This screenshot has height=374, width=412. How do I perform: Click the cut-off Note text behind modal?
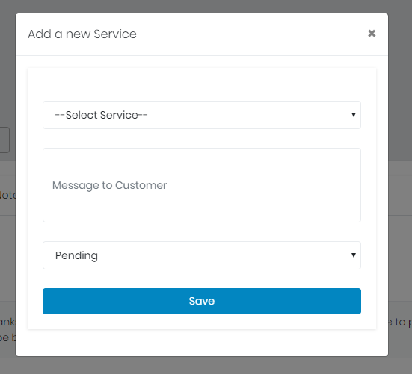click(x=7, y=195)
